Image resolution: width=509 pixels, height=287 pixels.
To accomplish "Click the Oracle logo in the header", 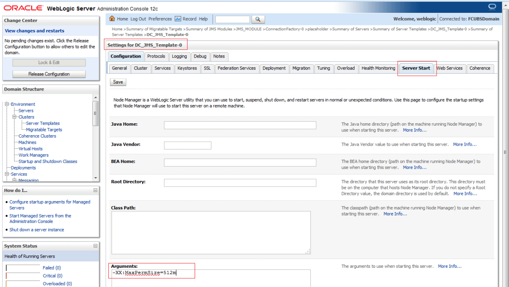I will point(24,7).
